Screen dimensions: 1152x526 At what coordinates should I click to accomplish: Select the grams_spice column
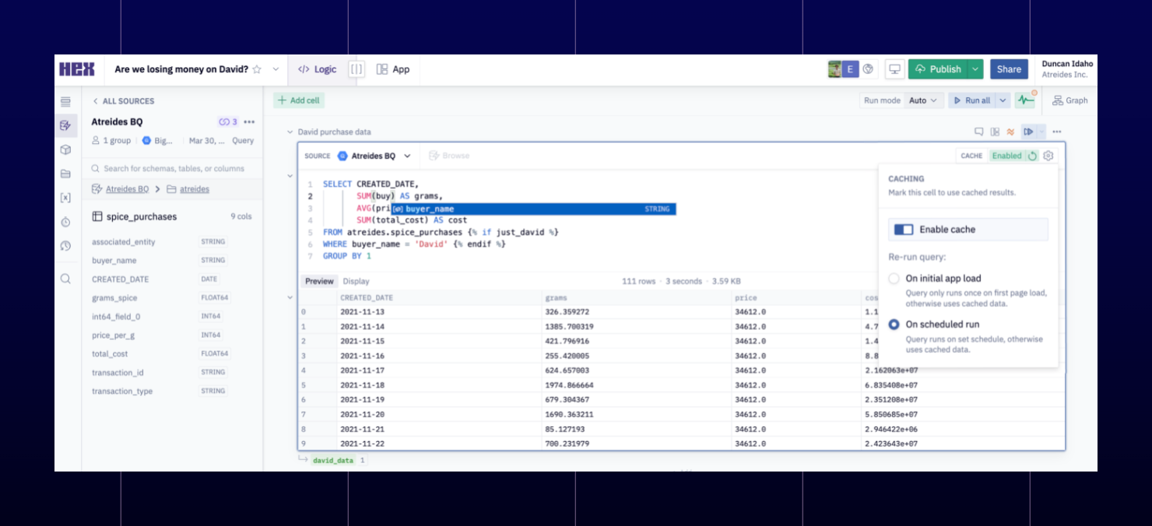click(x=114, y=298)
